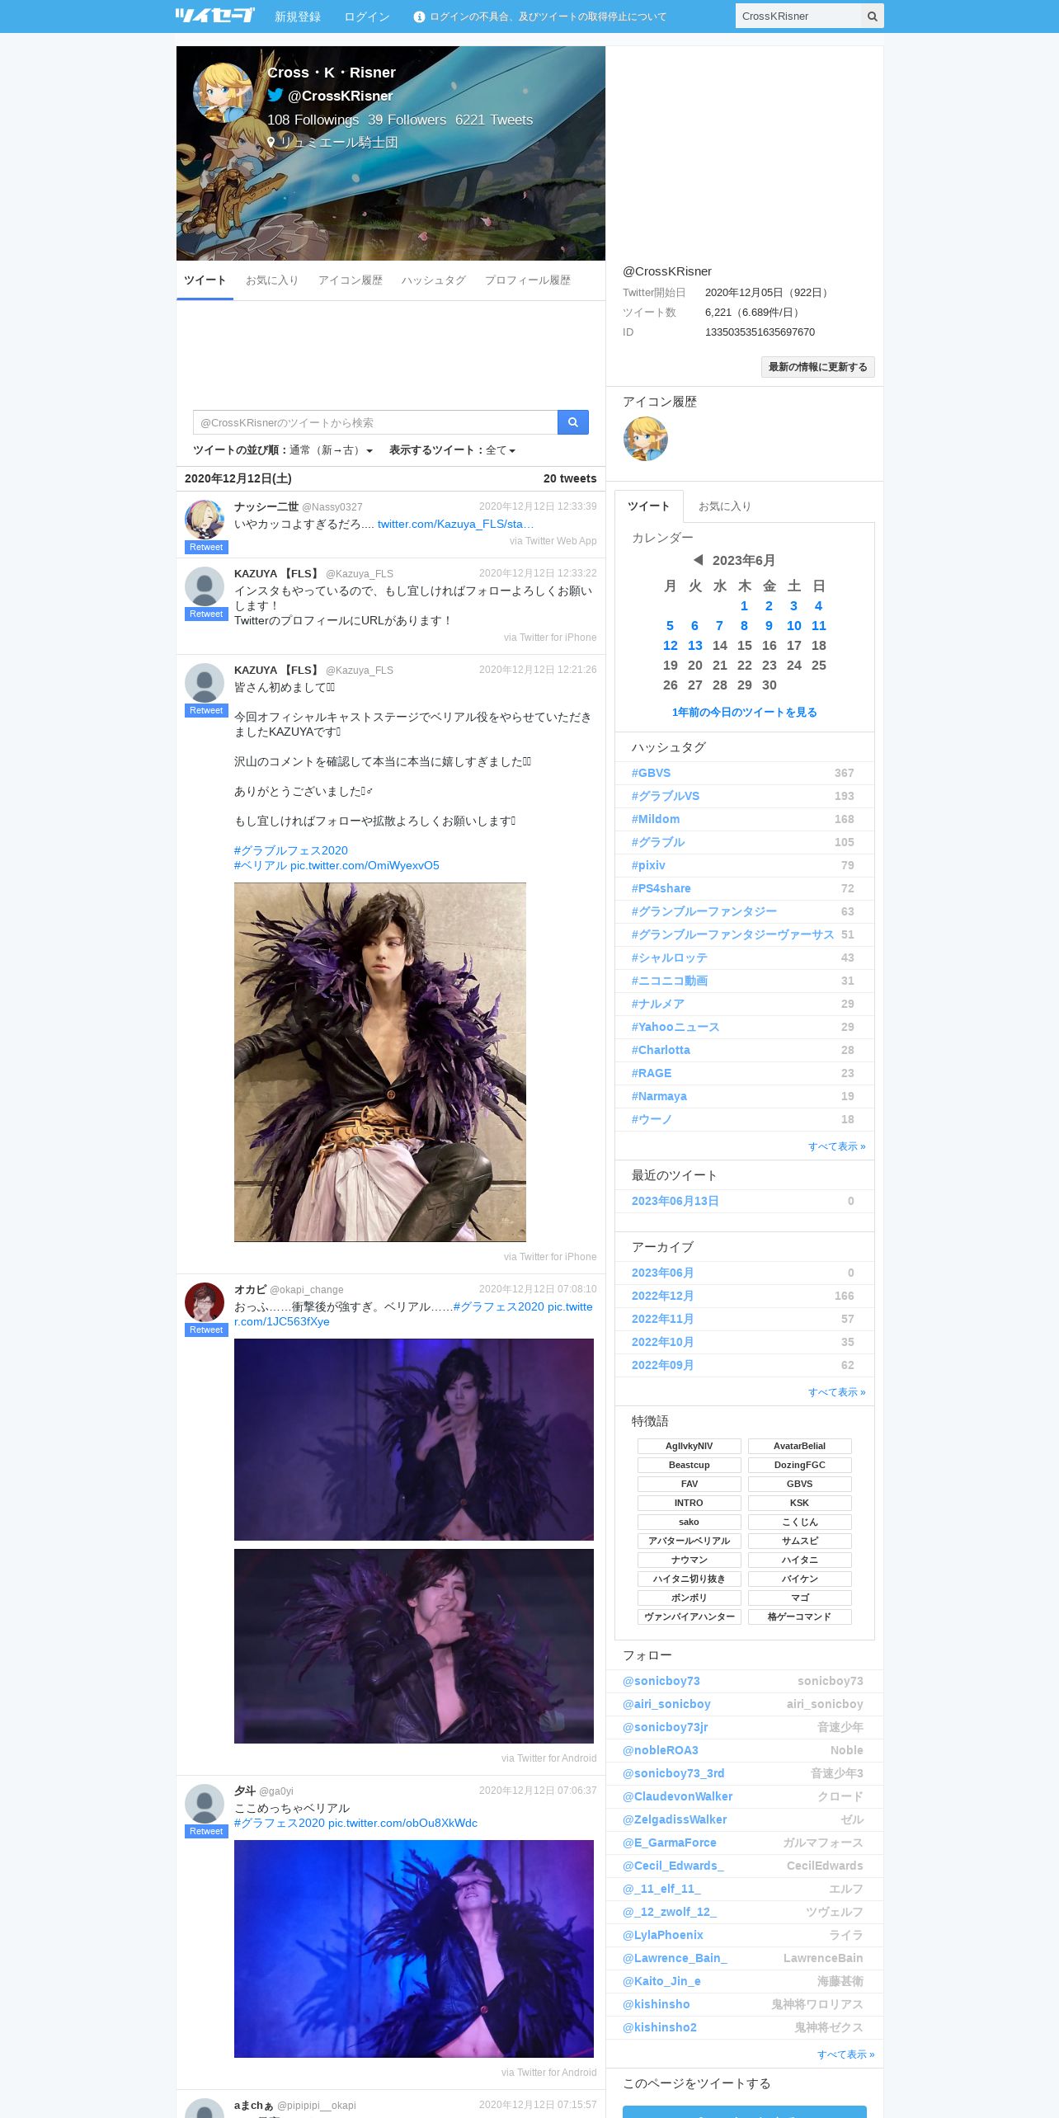Open the first stage photo in オカピ's tweet

point(414,1439)
